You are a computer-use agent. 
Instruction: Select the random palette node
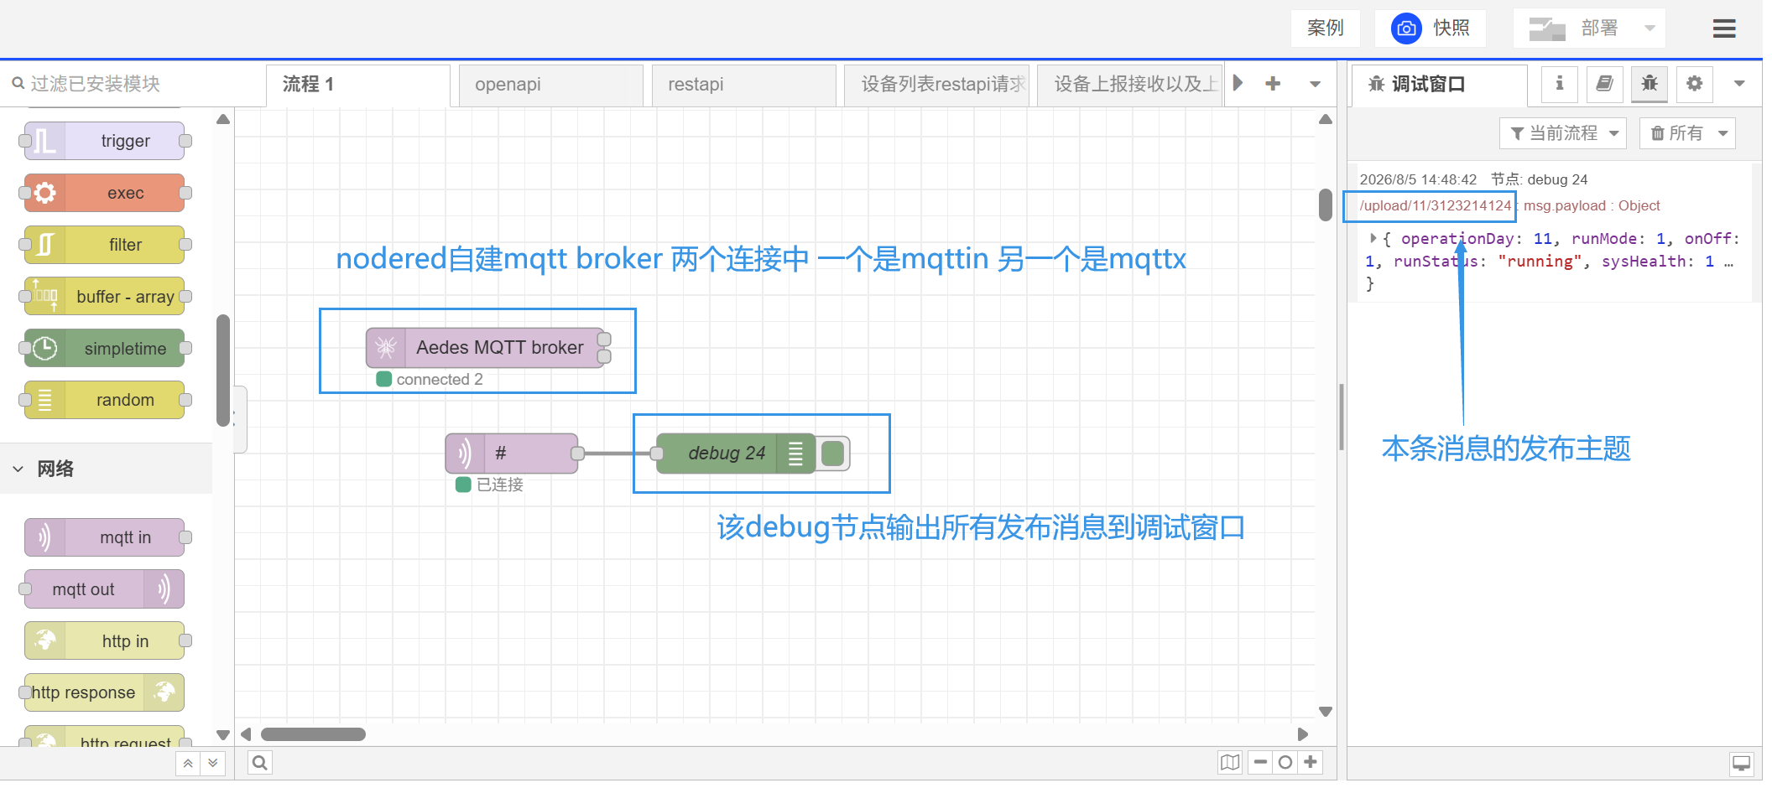click(105, 400)
